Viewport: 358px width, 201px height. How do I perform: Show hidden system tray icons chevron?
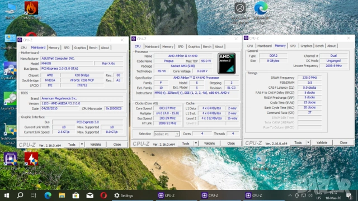(x=290, y=195)
